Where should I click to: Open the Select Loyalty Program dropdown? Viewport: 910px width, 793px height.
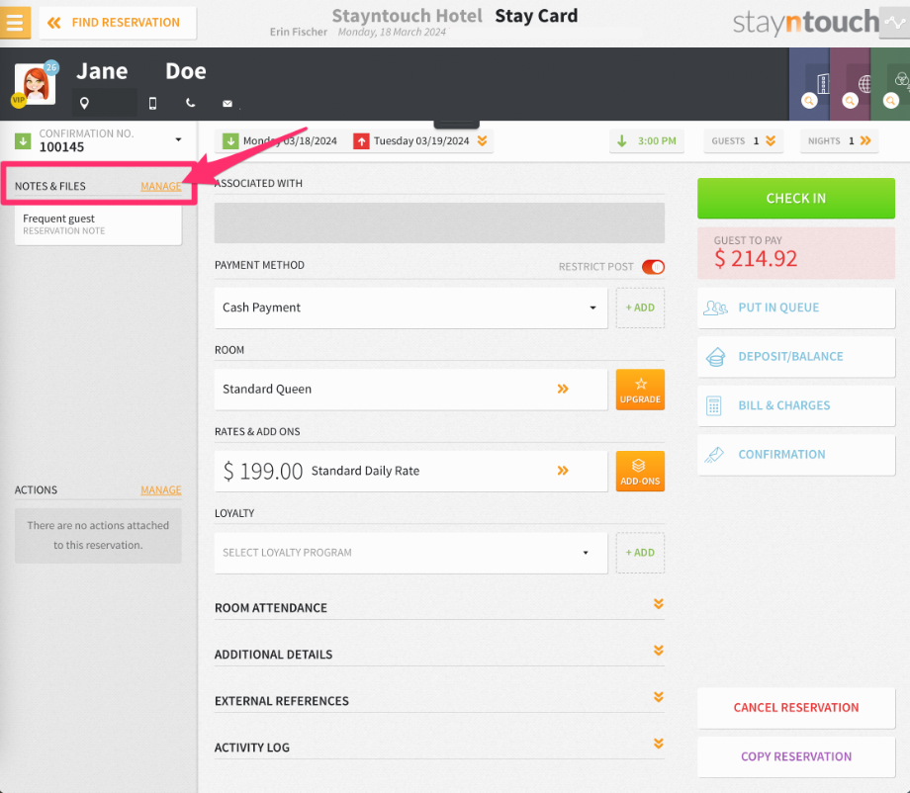pos(410,553)
